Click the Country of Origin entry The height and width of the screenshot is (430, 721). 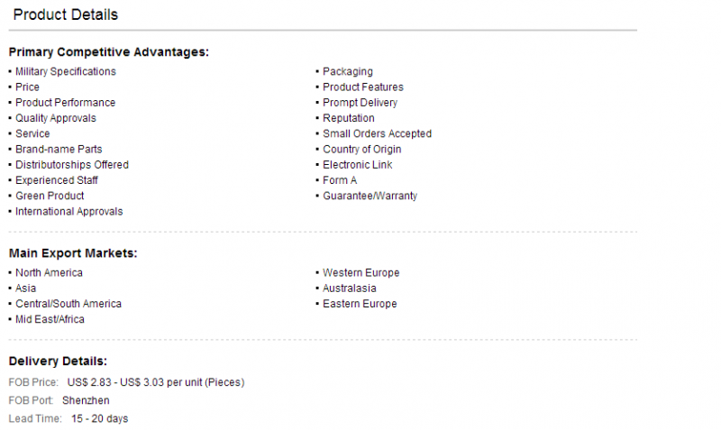[362, 150]
